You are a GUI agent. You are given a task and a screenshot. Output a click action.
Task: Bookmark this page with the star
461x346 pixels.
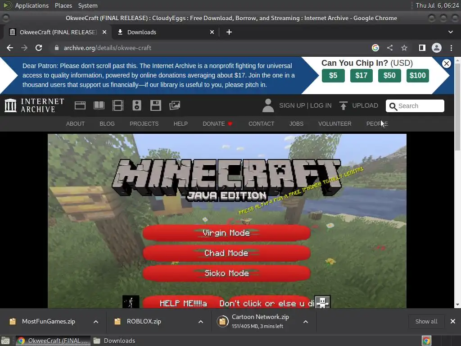pos(404,48)
